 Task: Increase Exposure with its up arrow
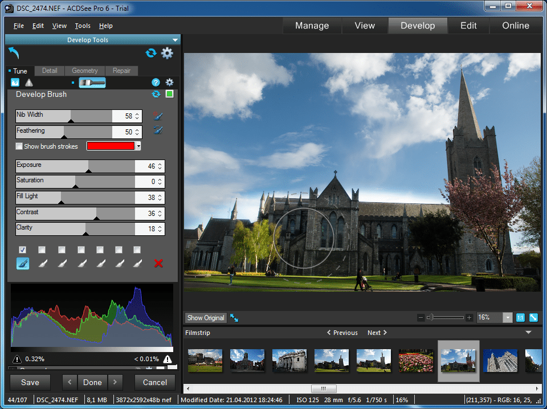(160, 164)
